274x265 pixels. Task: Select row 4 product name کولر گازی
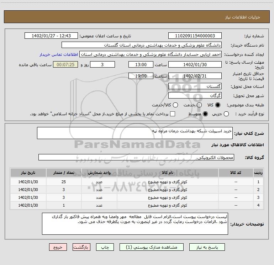pos(167,206)
